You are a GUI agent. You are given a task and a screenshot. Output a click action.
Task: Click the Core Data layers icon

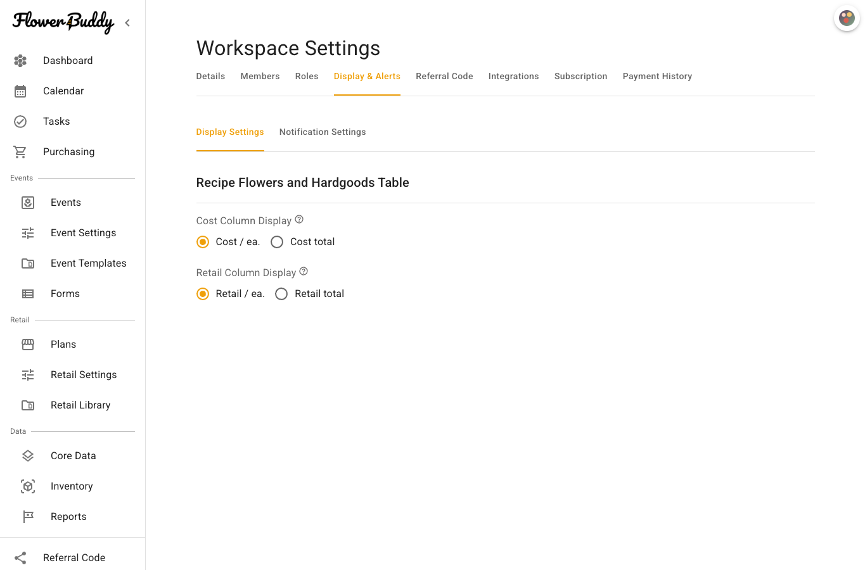28,456
